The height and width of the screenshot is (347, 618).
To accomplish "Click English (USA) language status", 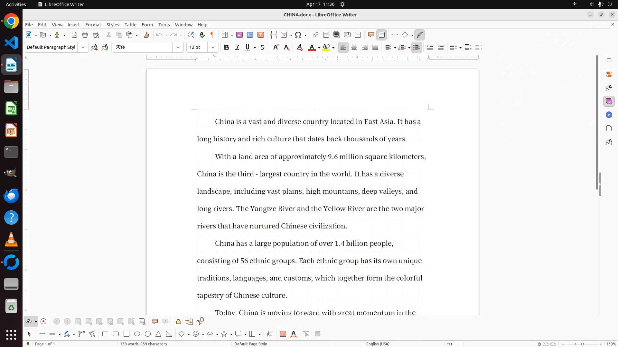I will pyautogui.click(x=378, y=344).
